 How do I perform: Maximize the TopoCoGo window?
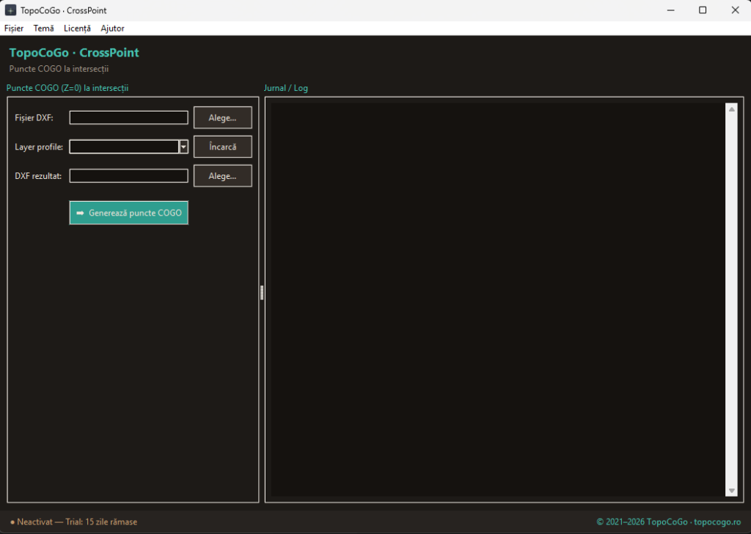point(703,10)
